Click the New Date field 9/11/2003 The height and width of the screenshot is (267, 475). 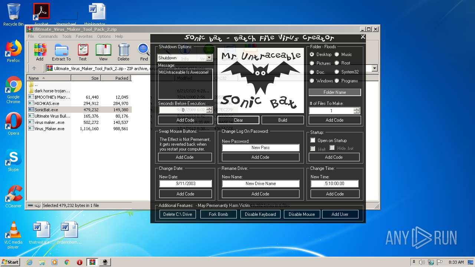pyautogui.click(x=186, y=184)
